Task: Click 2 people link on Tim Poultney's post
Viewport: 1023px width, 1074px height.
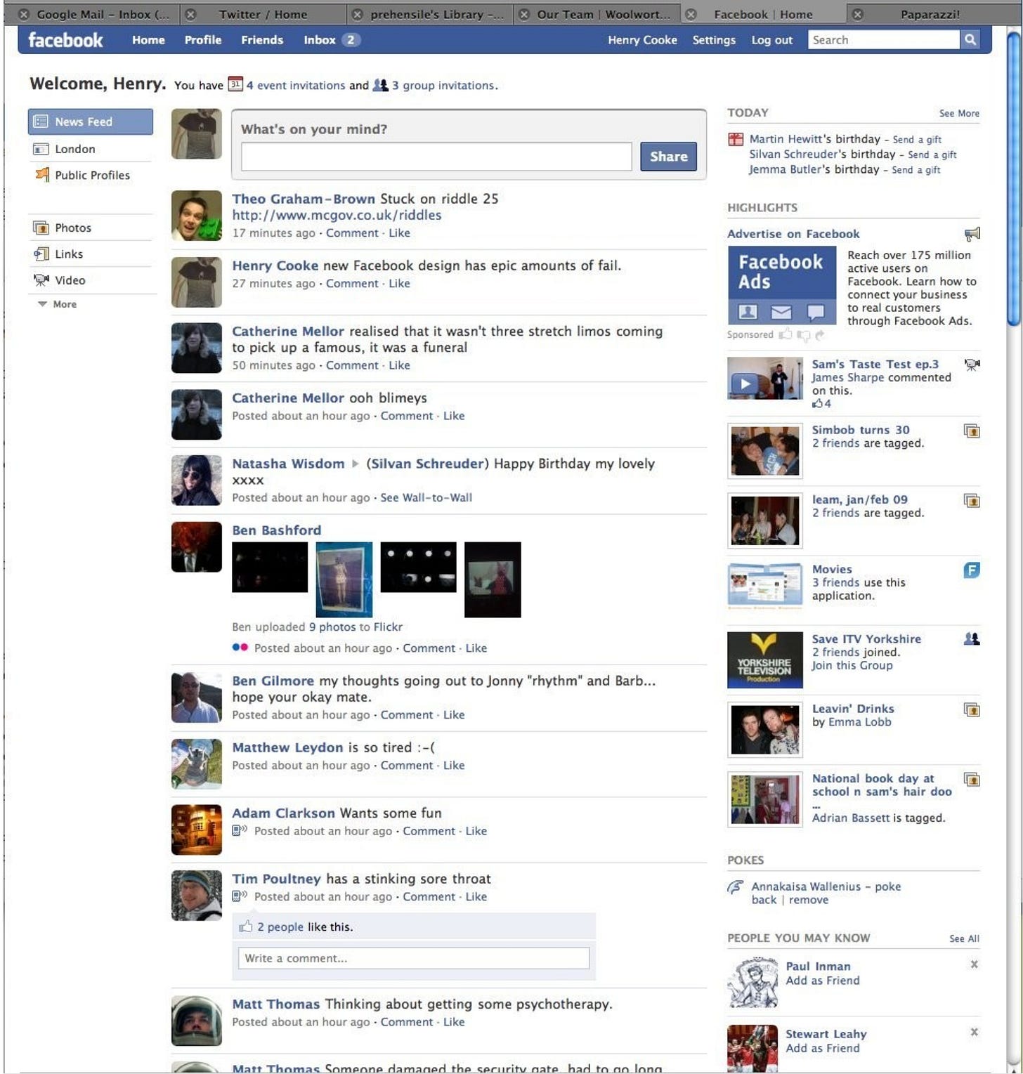Action: tap(280, 926)
